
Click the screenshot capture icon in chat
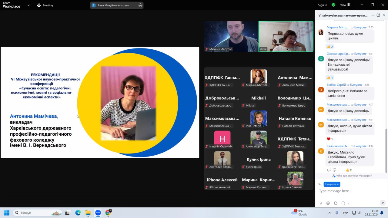click(343, 203)
